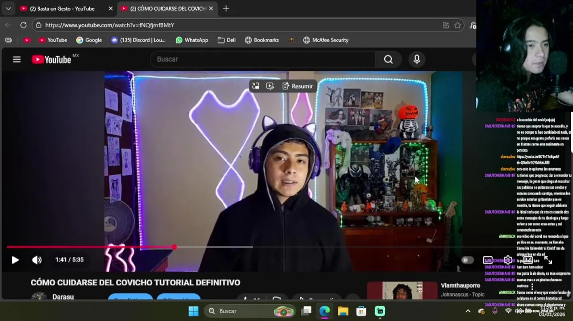Open the Wi-Fi network tray icon

point(508,311)
